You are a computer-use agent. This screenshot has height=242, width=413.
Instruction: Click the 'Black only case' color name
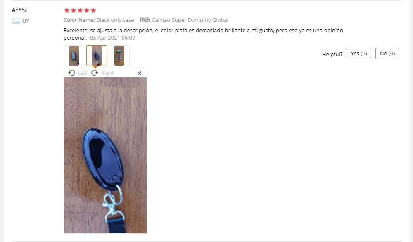pyautogui.click(x=115, y=20)
